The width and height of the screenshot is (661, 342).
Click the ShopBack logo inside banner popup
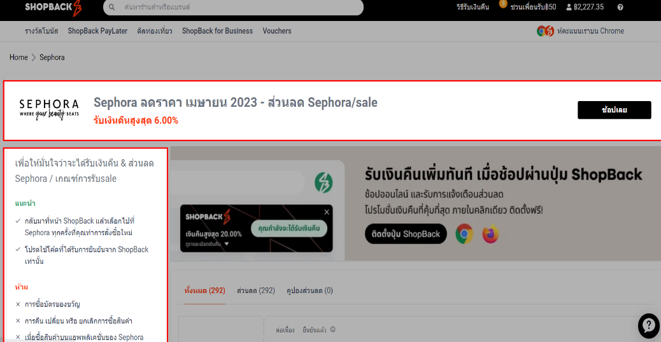point(208,217)
